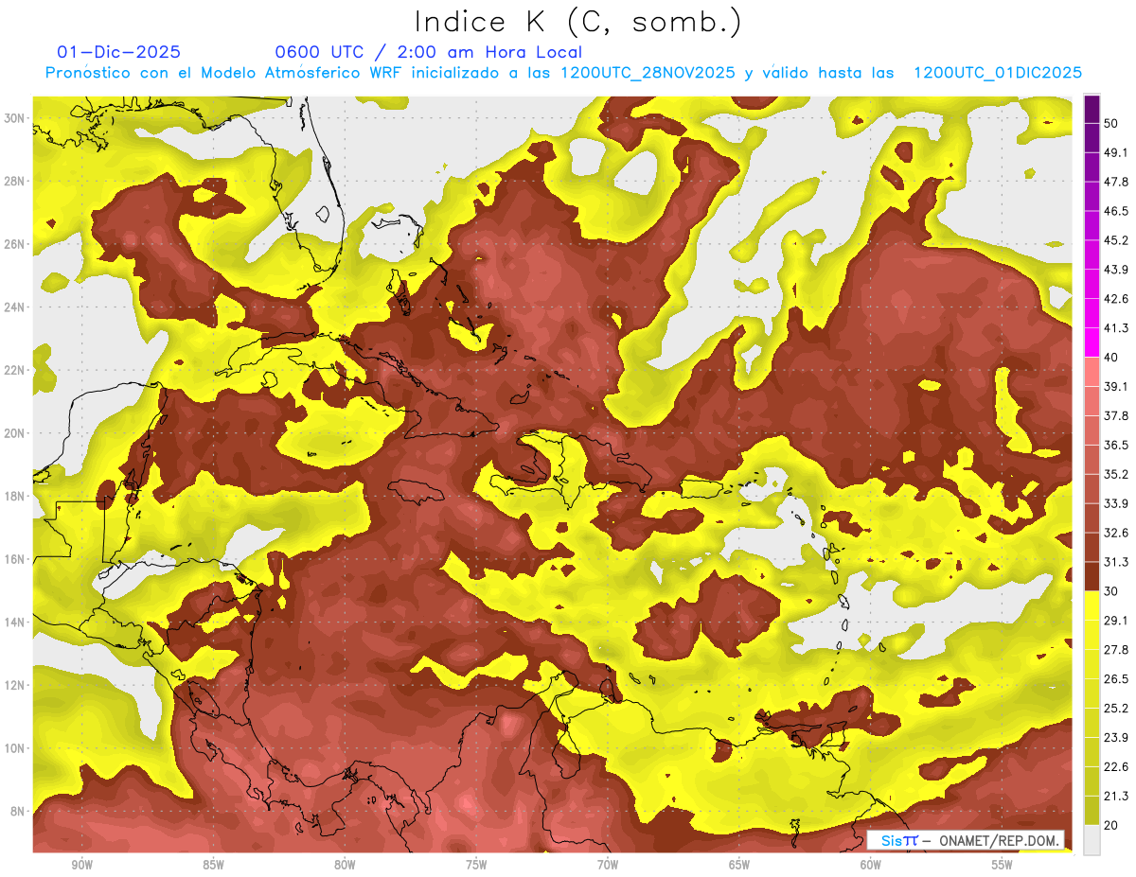1136x877 pixels.
Task: Click the colorbar value label '25.2'
Action: tap(1116, 709)
